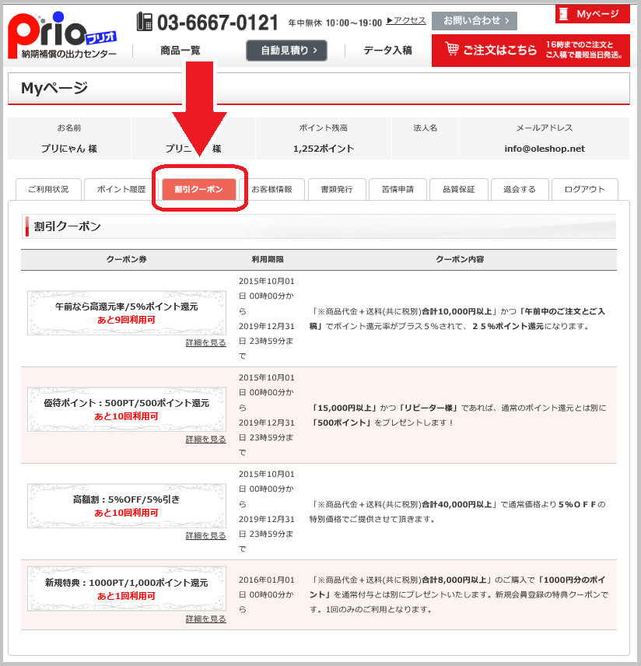Open the アクセス link
Screen dimensions: 641x666
click(x=406, y=20)
